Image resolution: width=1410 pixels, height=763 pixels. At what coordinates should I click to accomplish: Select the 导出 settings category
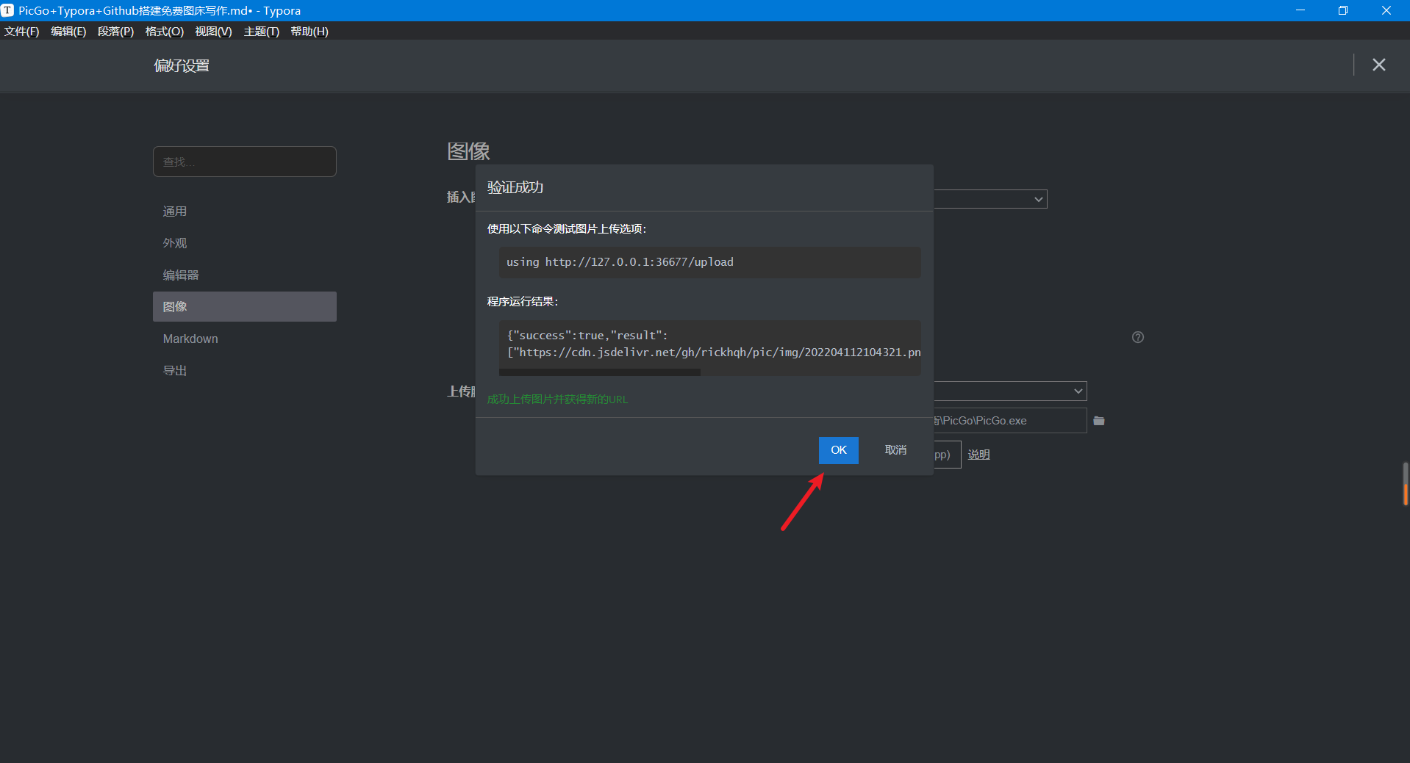click(245, 370)
